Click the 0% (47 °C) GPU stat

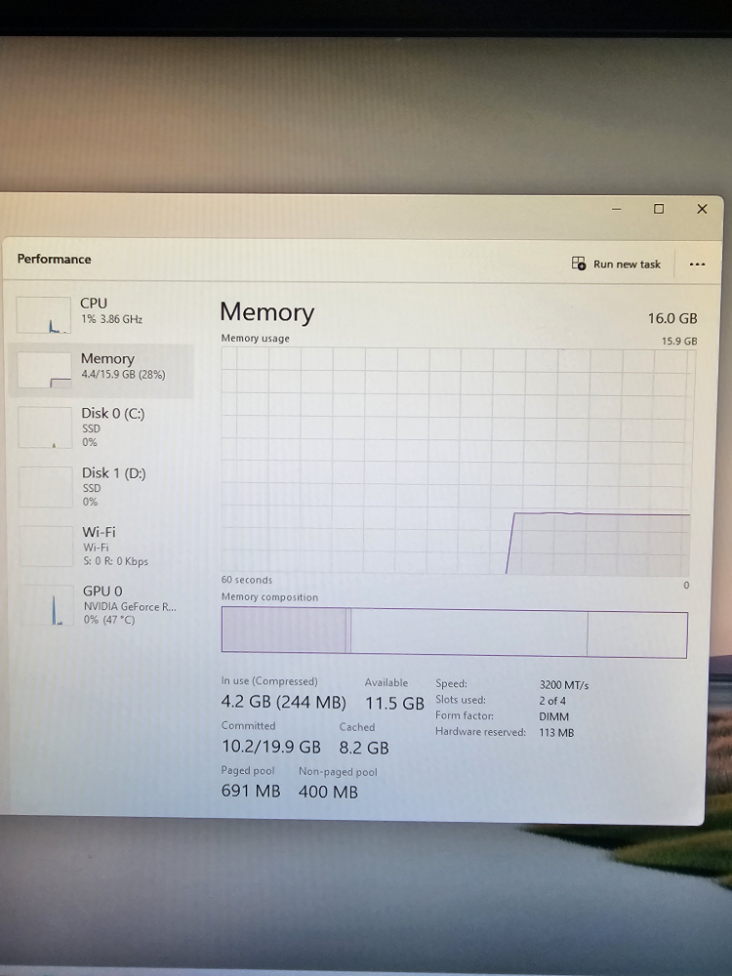pyautogui.click(x=109, y=620)
